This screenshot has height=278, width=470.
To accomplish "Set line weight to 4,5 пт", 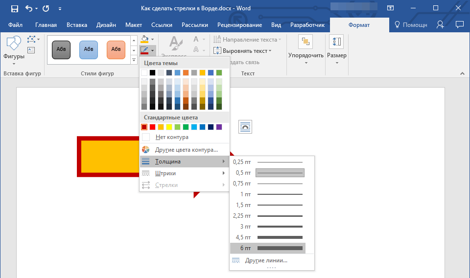I will pyautogui.click(x=268, y=237).
